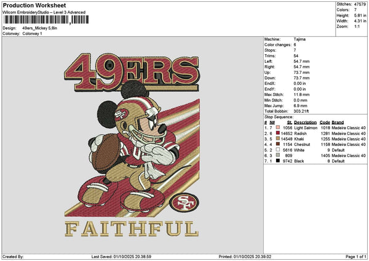Screen dimensions: 369x261
Task: Click the Created By label
Action: (13, 257)
